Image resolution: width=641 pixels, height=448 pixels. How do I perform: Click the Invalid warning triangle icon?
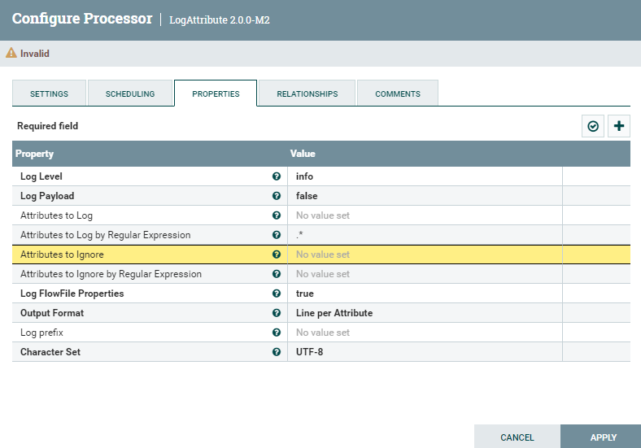[11, 53]
